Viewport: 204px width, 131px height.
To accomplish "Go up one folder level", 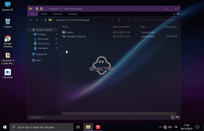I will click(45, 20).
